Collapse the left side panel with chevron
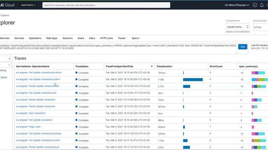This screenshot has width=268, height=150. [10, 58]
